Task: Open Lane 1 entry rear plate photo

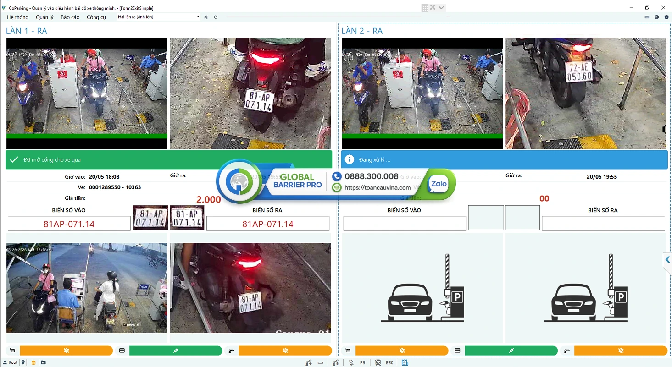Action: (x=250, y=288)
